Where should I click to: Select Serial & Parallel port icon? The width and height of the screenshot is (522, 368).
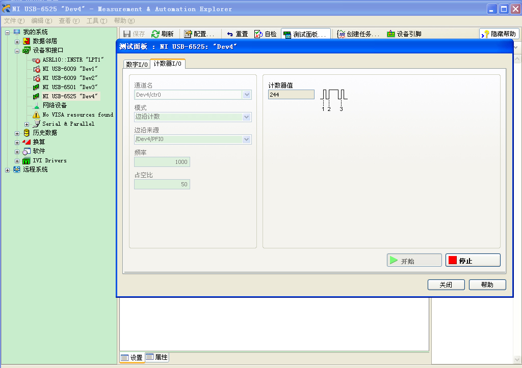[x=36, y=124]
